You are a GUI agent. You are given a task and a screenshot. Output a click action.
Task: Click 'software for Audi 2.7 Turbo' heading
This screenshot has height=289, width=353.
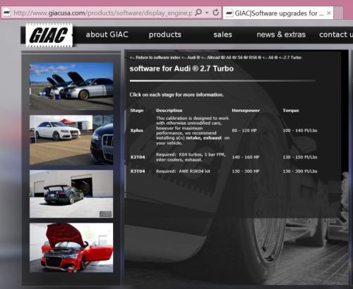tap(181, 68)
